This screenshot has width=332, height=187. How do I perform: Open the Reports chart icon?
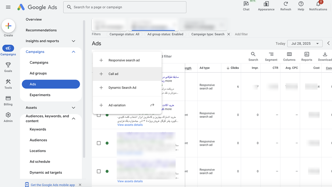(307, 54)
